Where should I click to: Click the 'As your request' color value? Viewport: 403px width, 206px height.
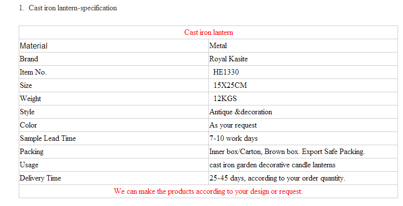click(233, 125)
